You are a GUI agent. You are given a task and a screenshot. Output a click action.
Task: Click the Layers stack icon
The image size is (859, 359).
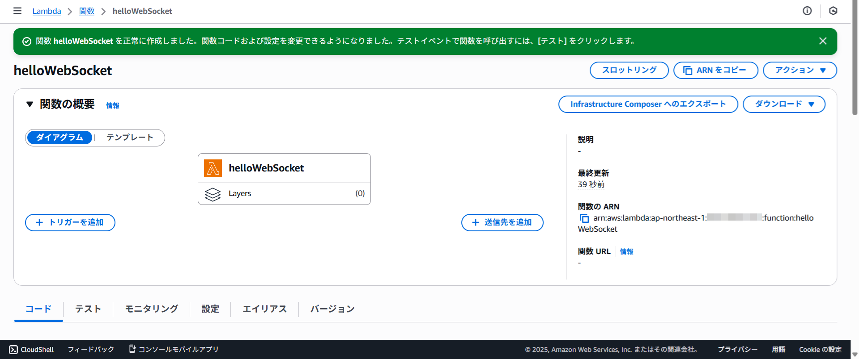(x=213, y=194)
